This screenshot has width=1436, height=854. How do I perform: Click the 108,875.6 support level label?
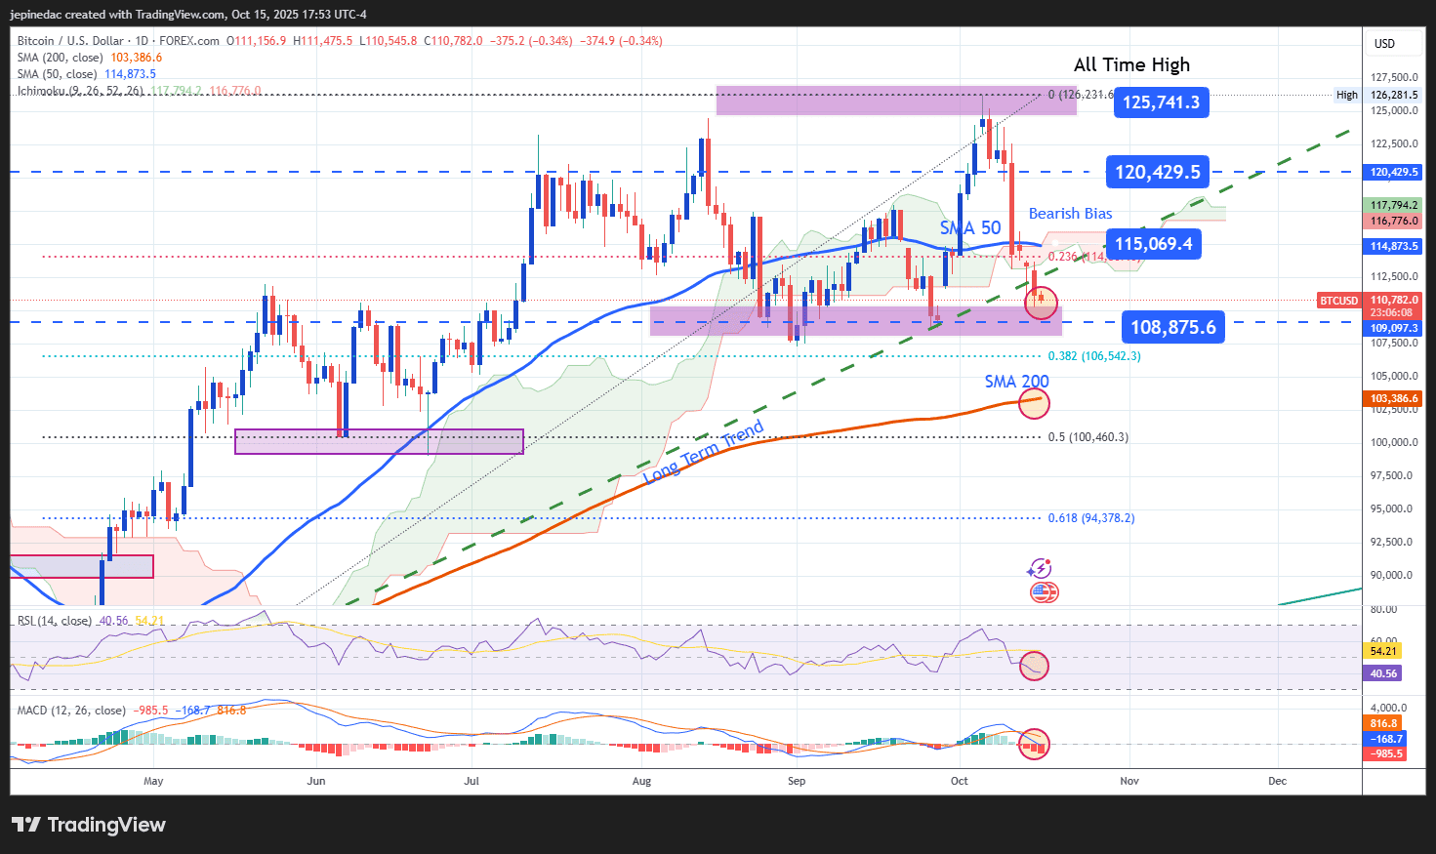coord(1172,326)
